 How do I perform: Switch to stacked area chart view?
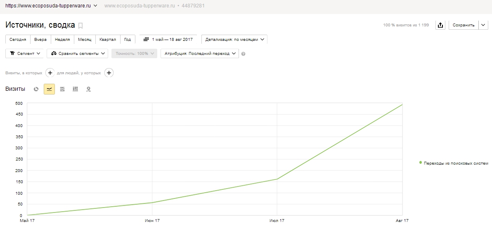[62, 89]
